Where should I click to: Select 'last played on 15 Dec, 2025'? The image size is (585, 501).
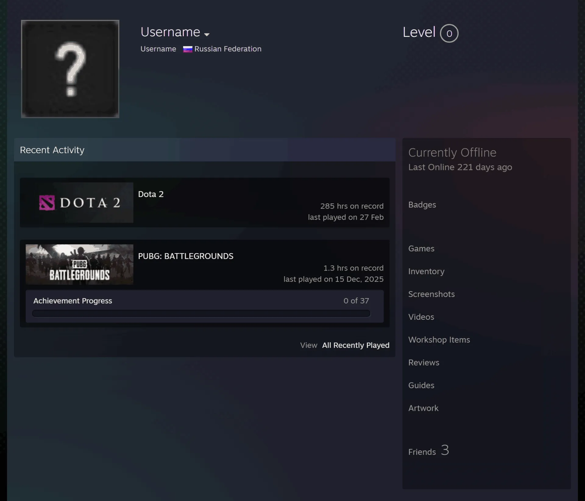[x=333, y=279]
